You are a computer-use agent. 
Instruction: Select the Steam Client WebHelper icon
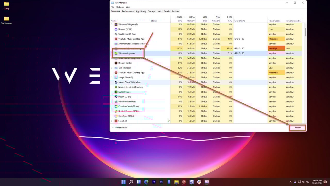coord(116,82)
